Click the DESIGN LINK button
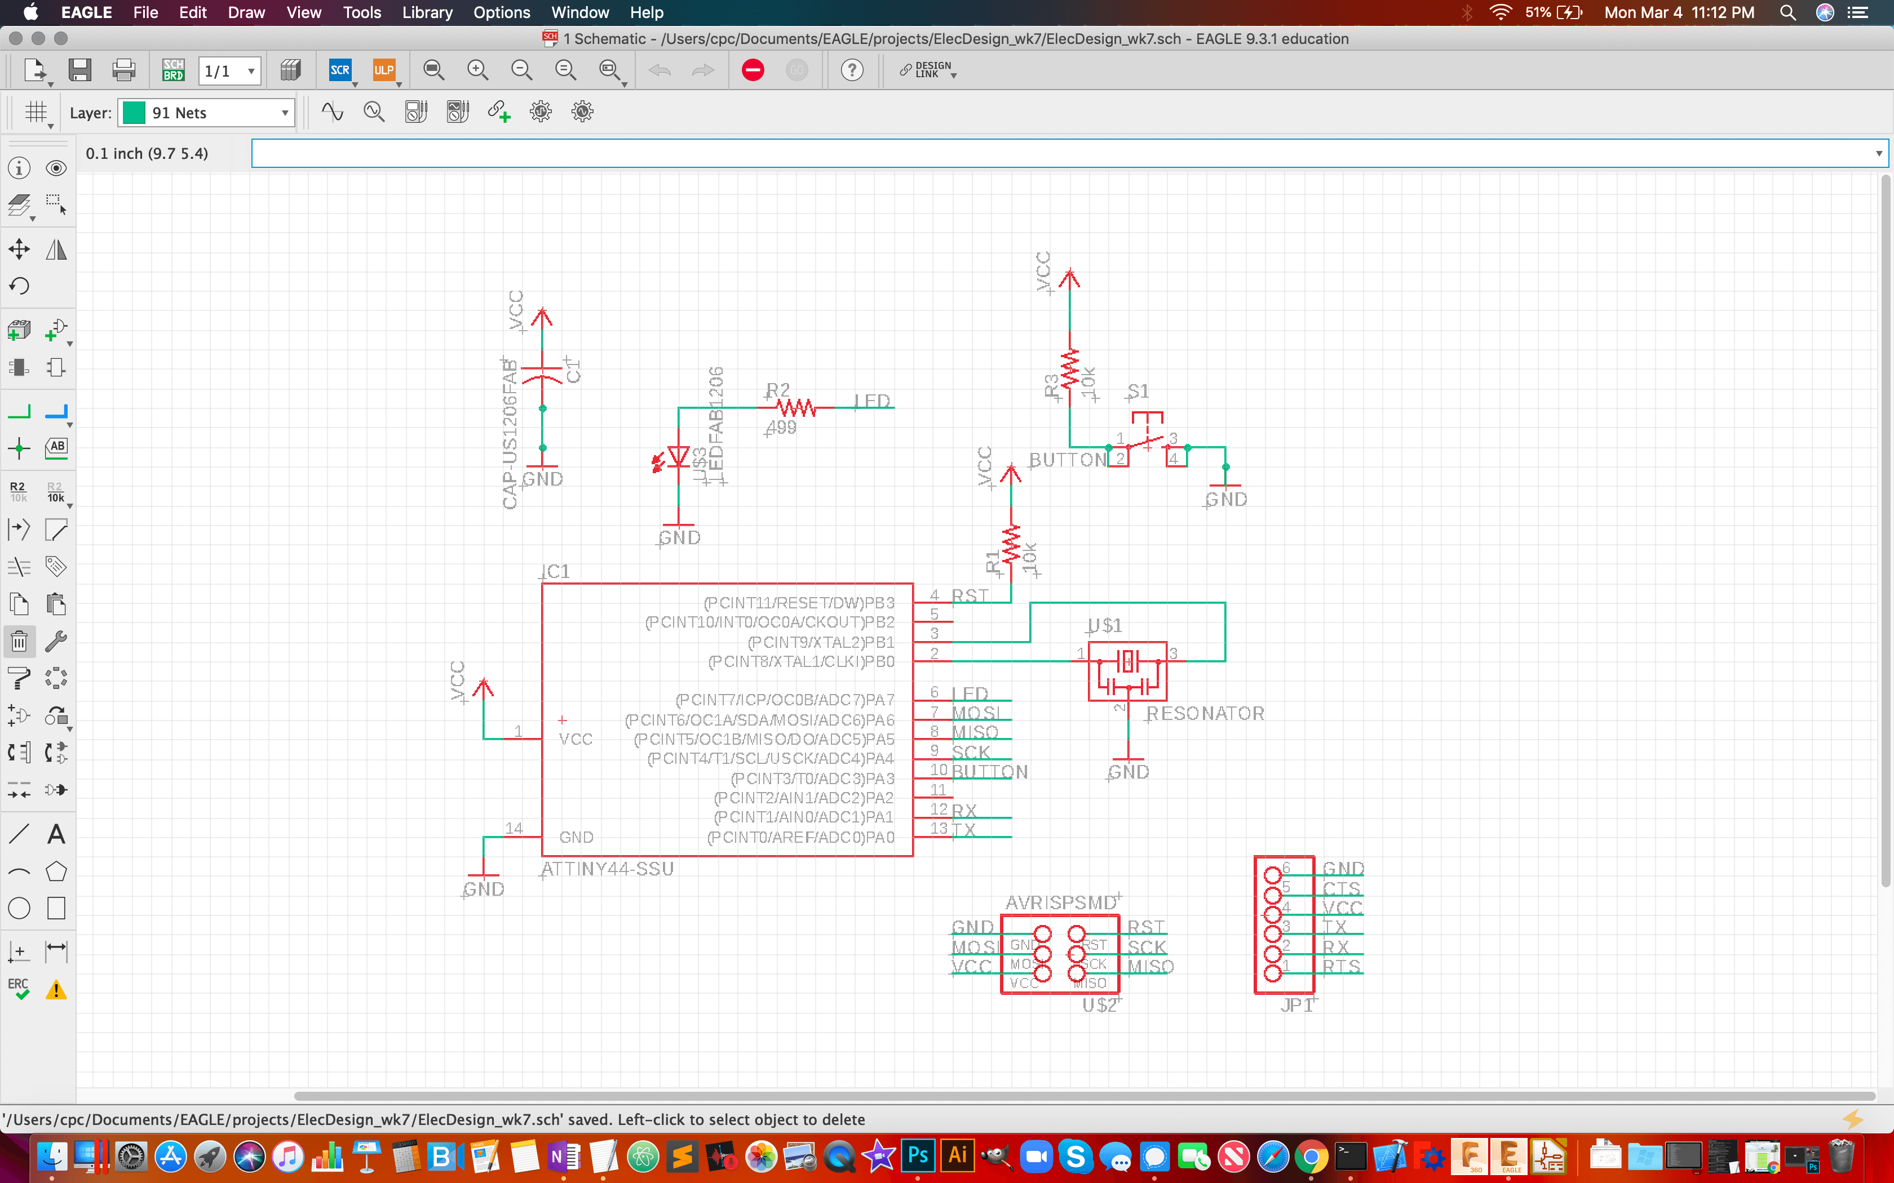The width and height of the screenshot is (1894, 1183). click(x=927, y=70)
